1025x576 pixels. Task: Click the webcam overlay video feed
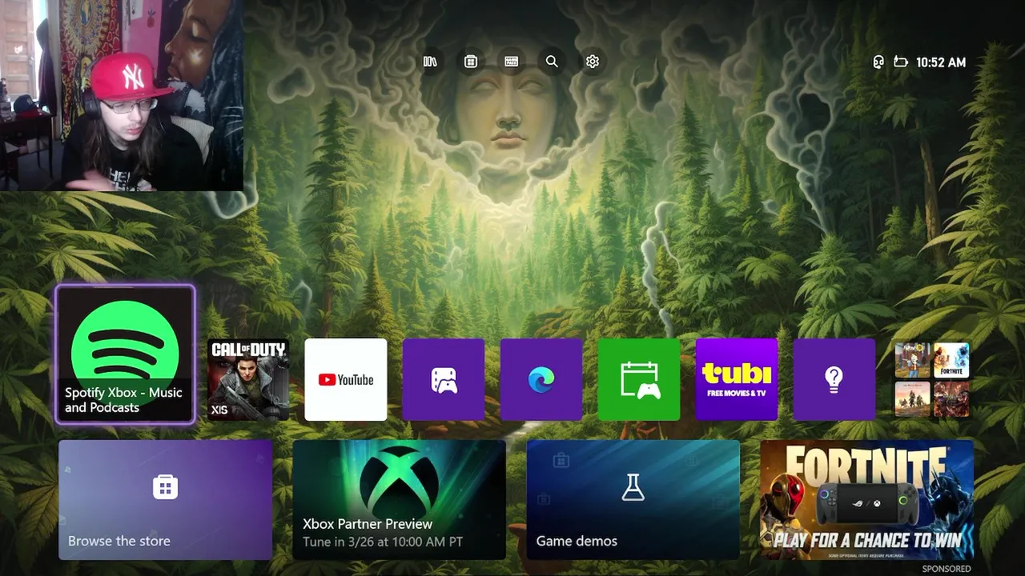(122, 95)
